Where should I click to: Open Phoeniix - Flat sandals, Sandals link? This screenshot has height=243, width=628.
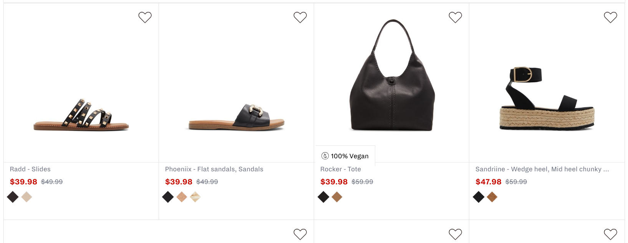pos(214,169)
